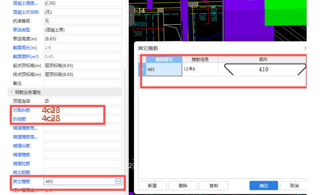The height and width of the screenshot is (195, 323).
Task: Click the 折线筋 value field
Action: coord(83,119)
